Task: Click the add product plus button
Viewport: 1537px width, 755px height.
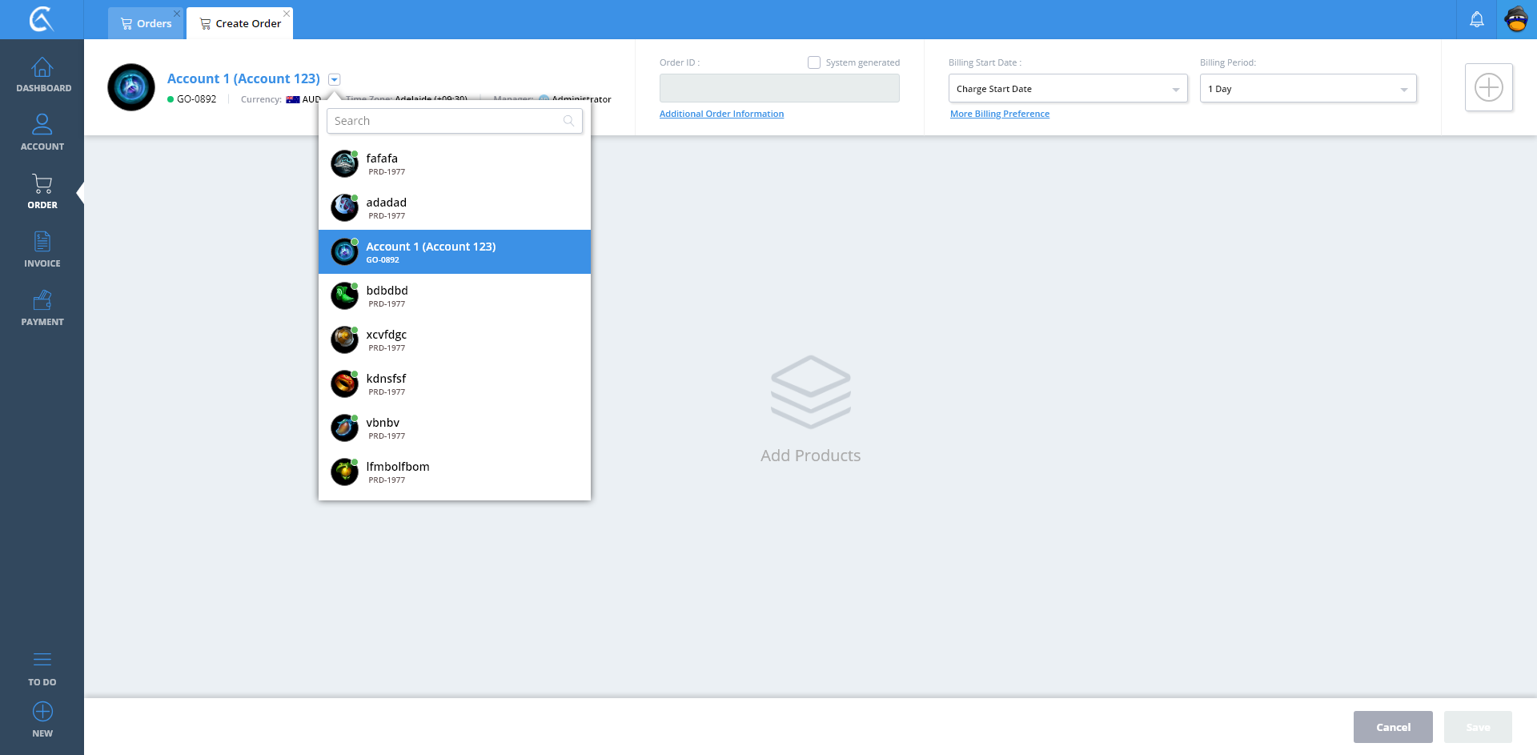Action: pyautogui.click(x=1488, y=87)
